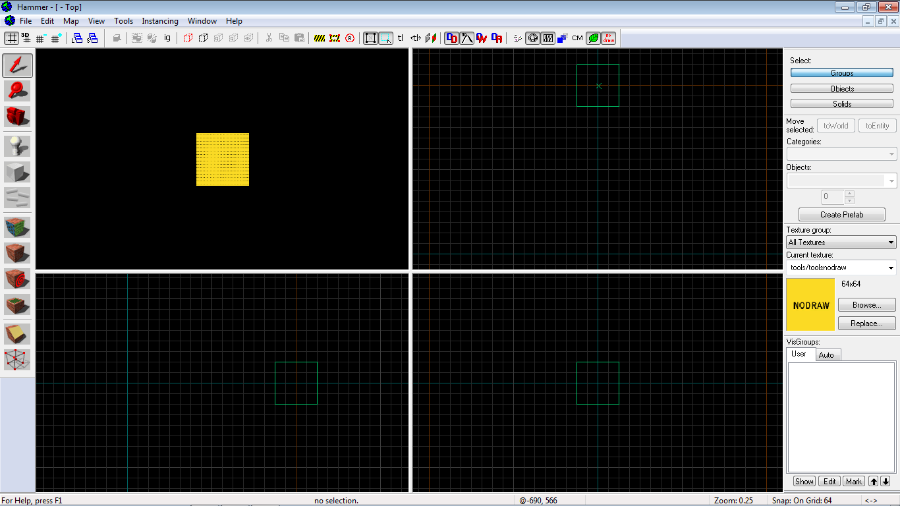Image resolution: width=900 pixels, height=506 pixels.
Task: Click the cordon bounds striped icon
Action: (320, 38)
